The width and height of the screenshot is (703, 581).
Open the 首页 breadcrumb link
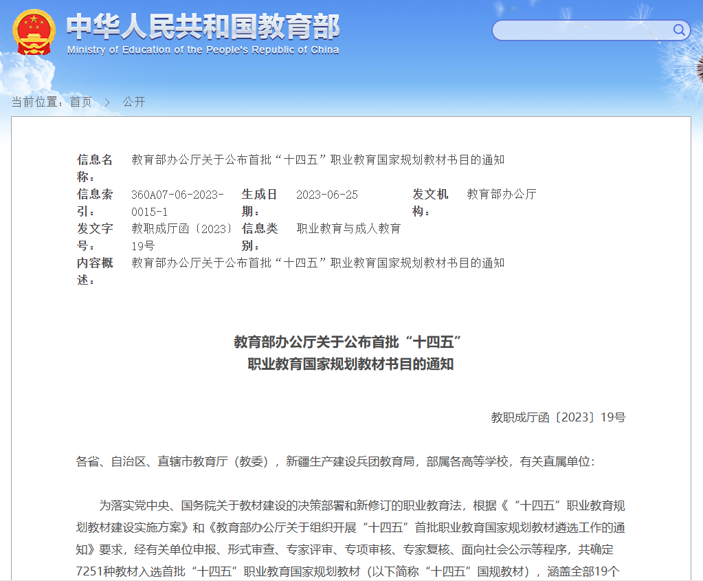80,102
